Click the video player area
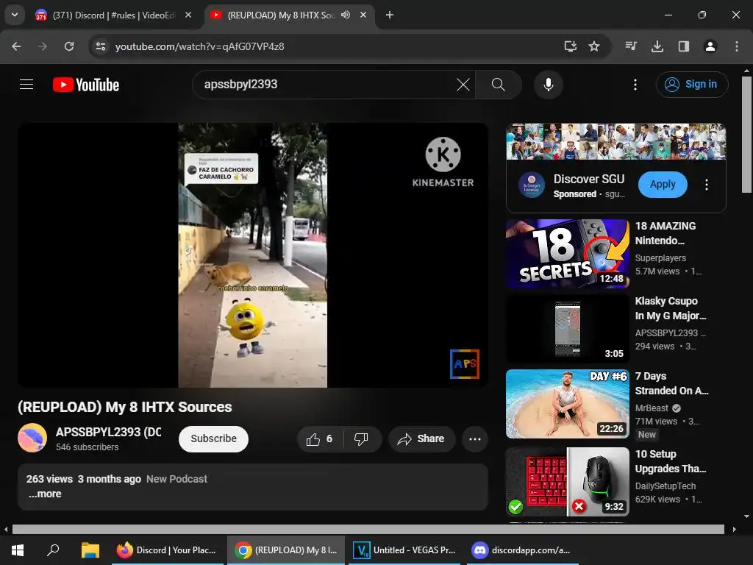Image resolution: width=753 pixels, height=565 pixels. (x=253, y=255)
